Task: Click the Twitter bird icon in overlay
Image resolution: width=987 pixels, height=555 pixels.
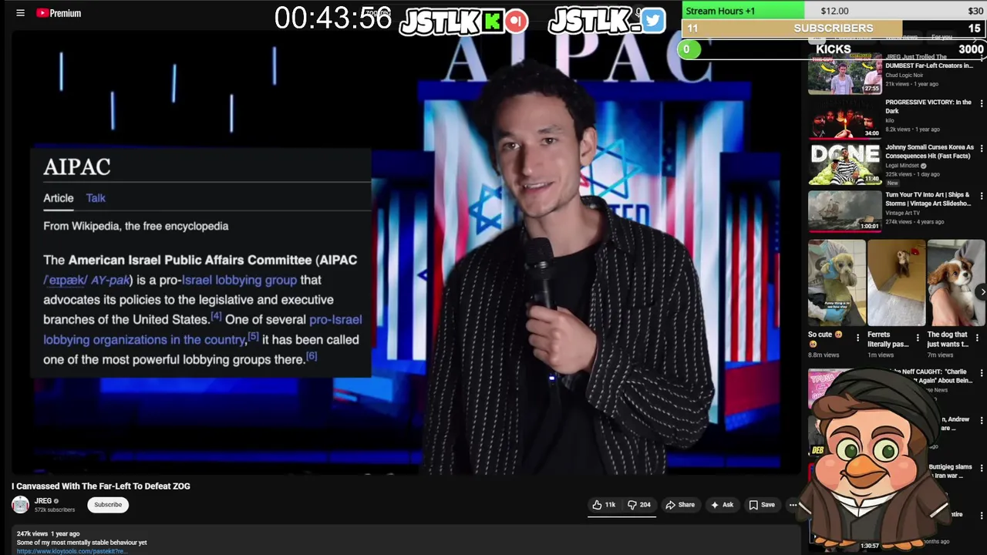Action: point(653,21)
